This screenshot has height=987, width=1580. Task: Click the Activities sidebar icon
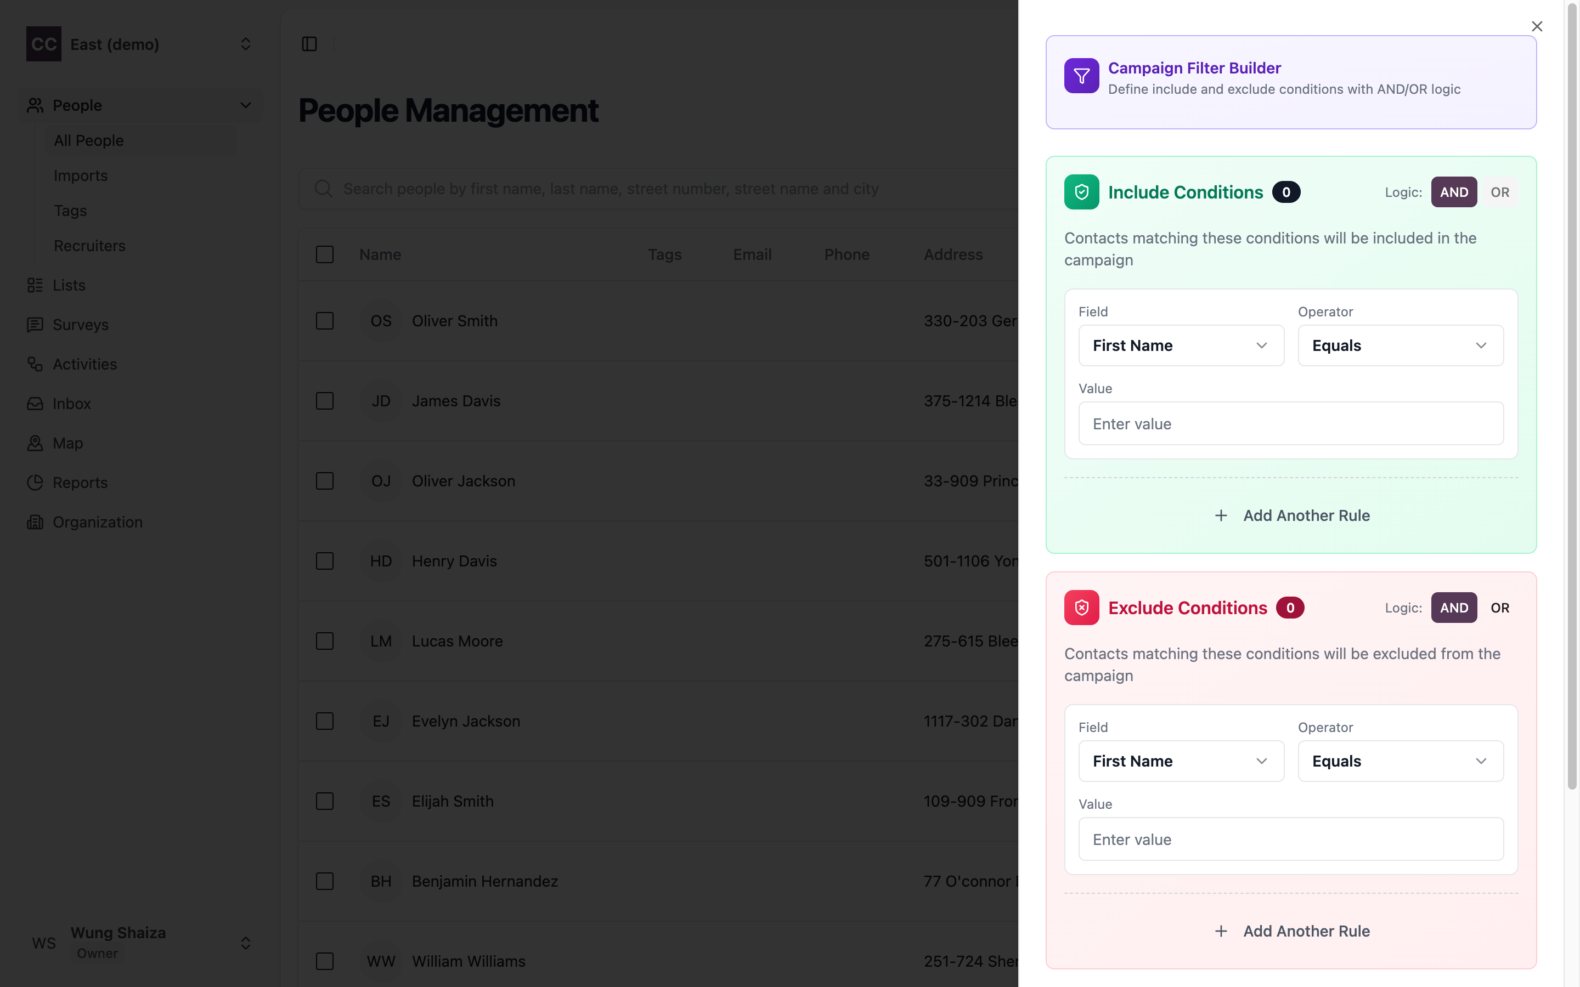35,364
